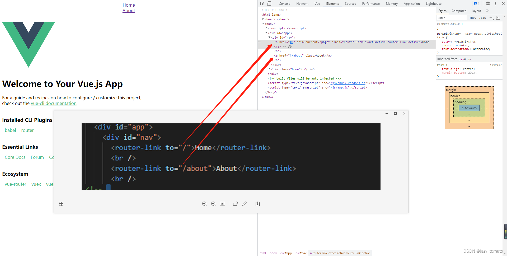Switch to the Layout pane tab
This screenshot has height=256, width=507.
click(x=476, y=11)
